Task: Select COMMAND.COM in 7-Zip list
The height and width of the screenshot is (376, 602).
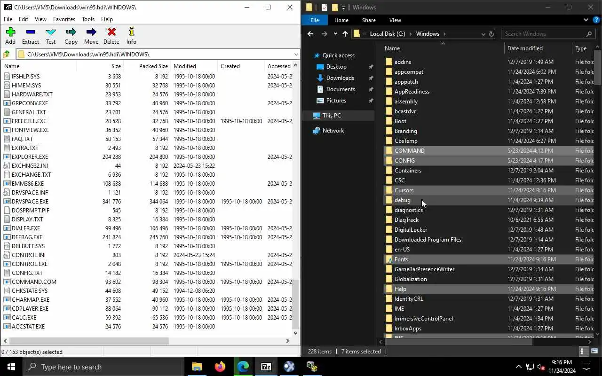Action: (34, 282)
